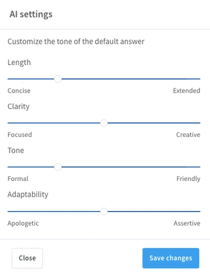Click the AI settings dialog title
The width and height of the screenshot is (210, 276).
point(31,14)
